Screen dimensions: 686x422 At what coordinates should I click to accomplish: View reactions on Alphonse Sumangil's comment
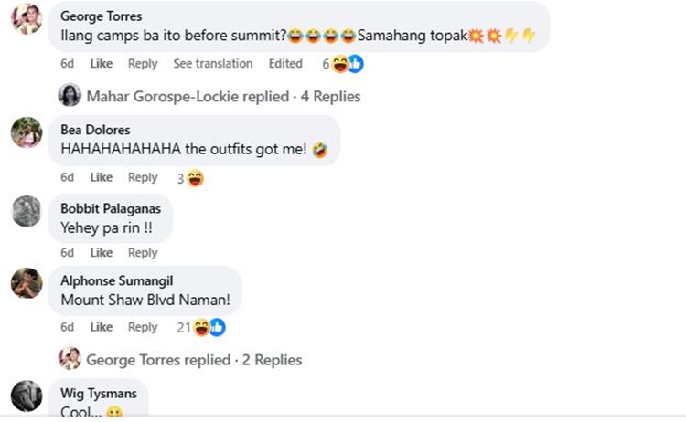pos(209,327)
